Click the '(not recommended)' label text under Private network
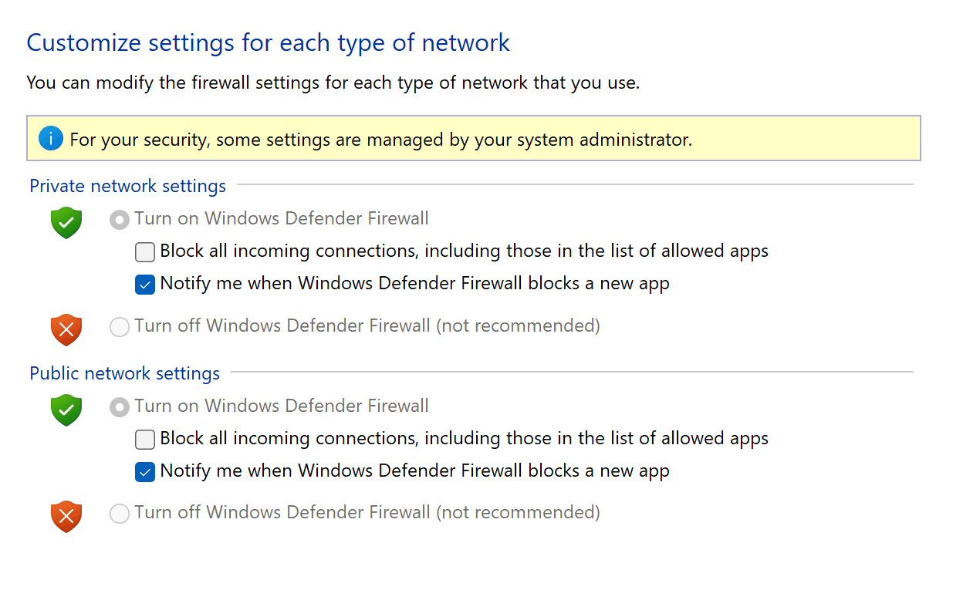 pos(518,325)
